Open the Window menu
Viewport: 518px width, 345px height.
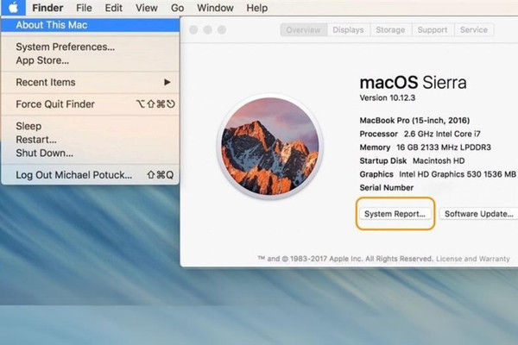coord(215,8)
